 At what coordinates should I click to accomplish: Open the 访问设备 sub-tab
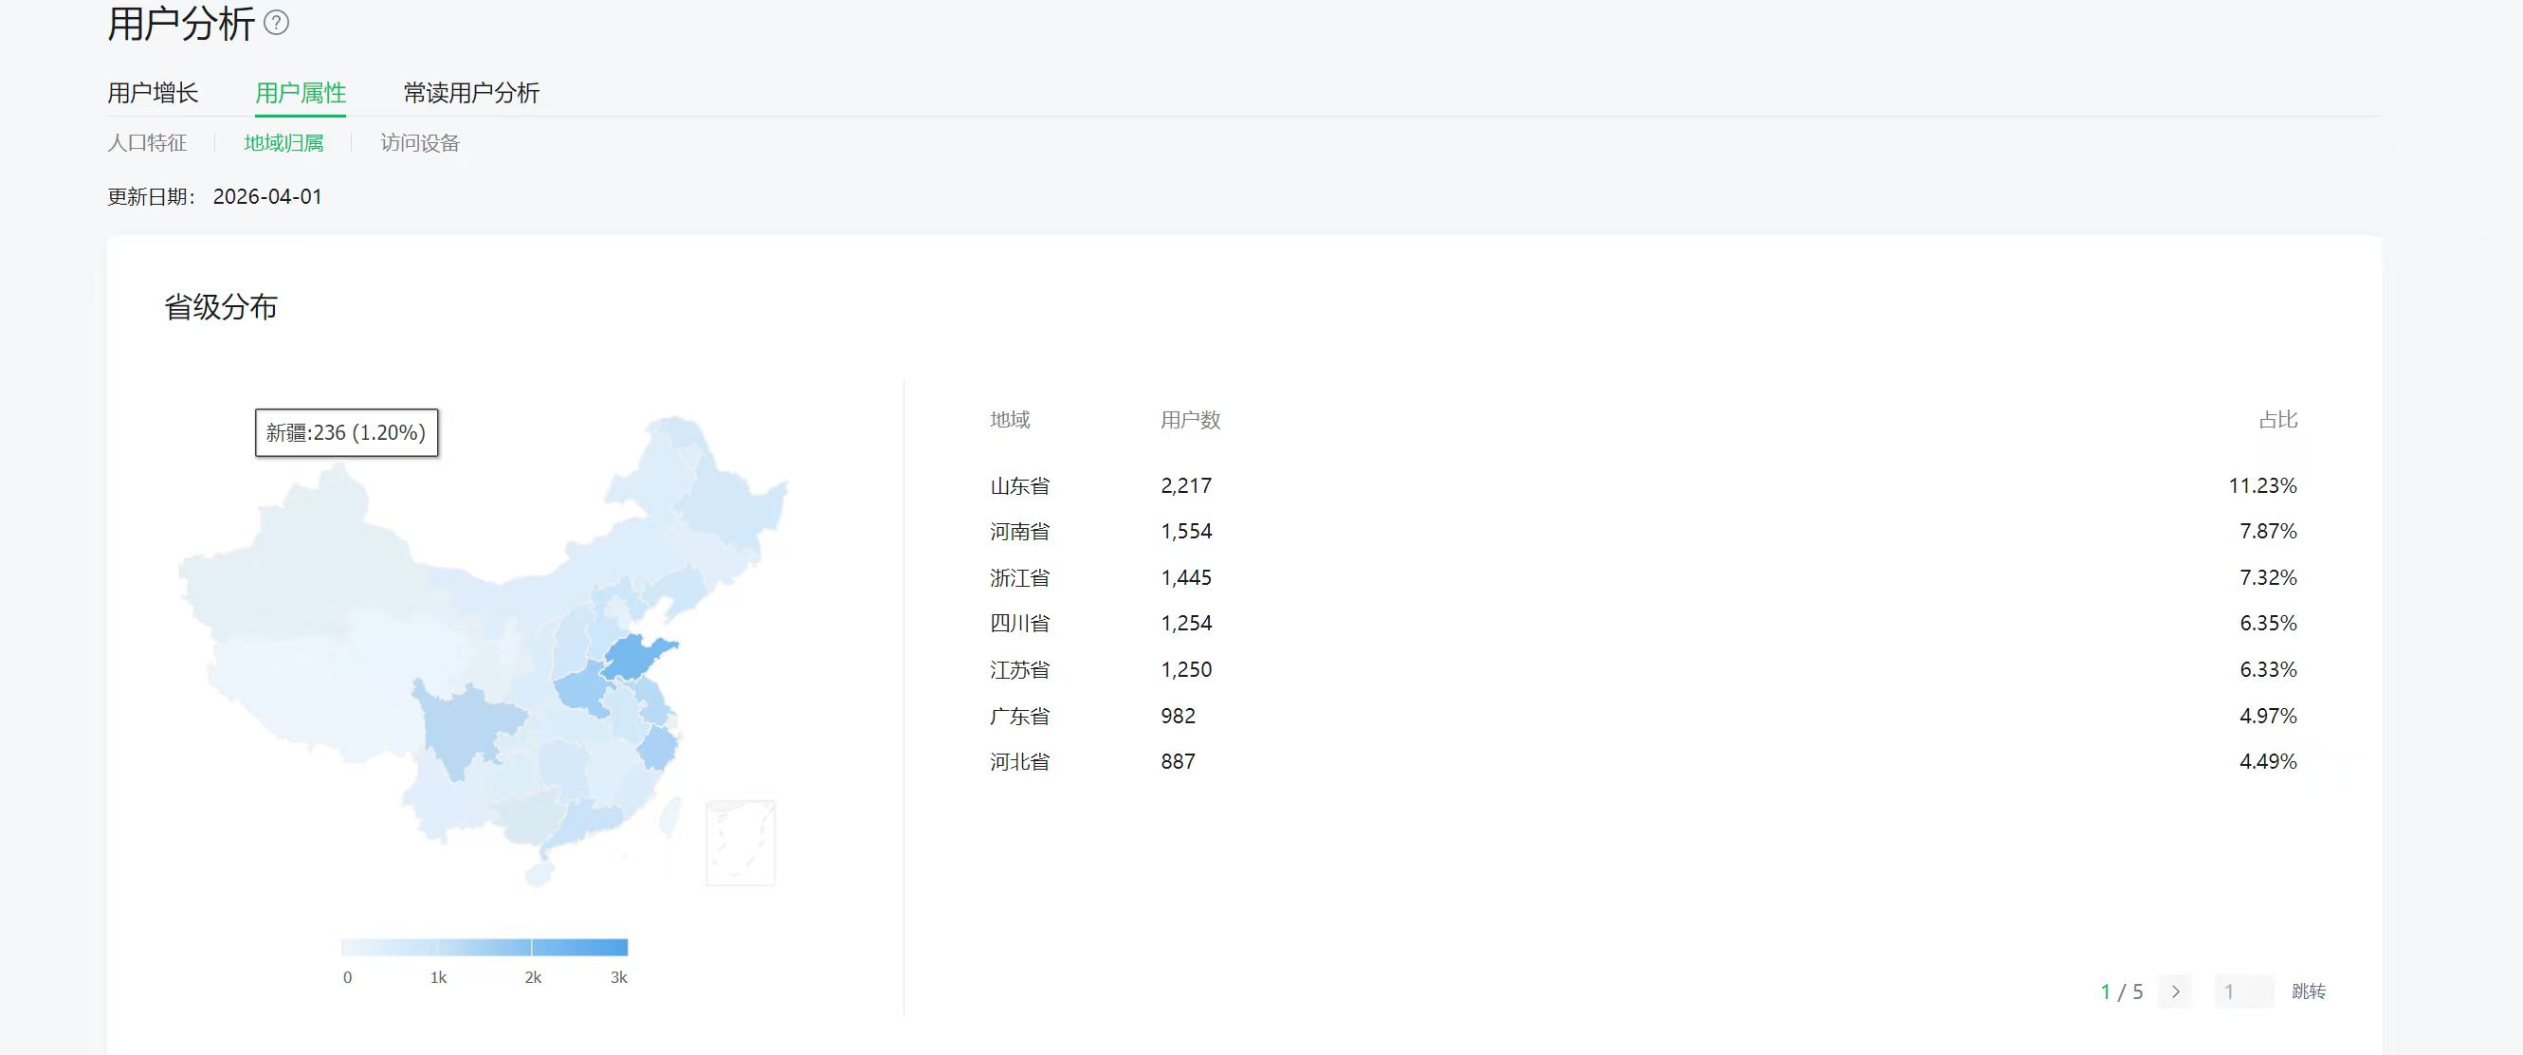(420, 143)
